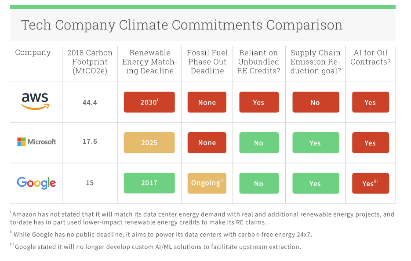Click Microsoft's yellow 2025 deadline badge
The image size is (411, 261).
149,143
